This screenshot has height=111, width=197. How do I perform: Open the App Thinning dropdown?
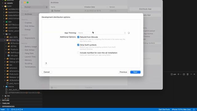pyautogui.click(x=102, y=33)
